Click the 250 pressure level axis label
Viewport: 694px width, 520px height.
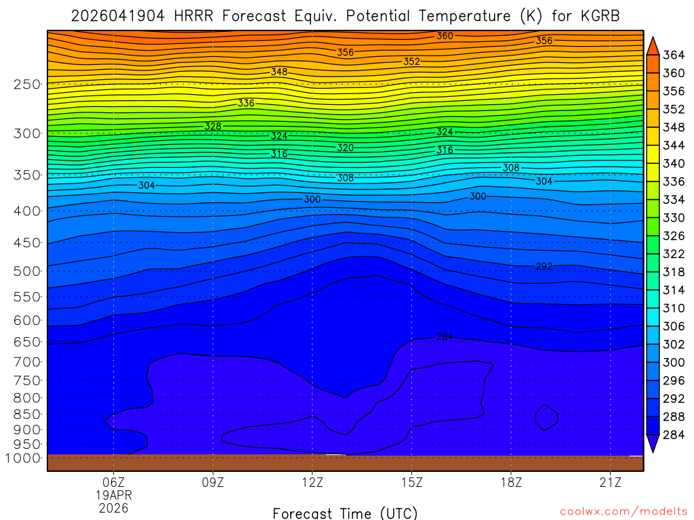27,84
